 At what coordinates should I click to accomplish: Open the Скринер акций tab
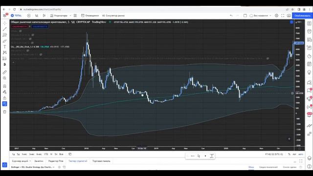pyautogui.click(x=20, y=161)
